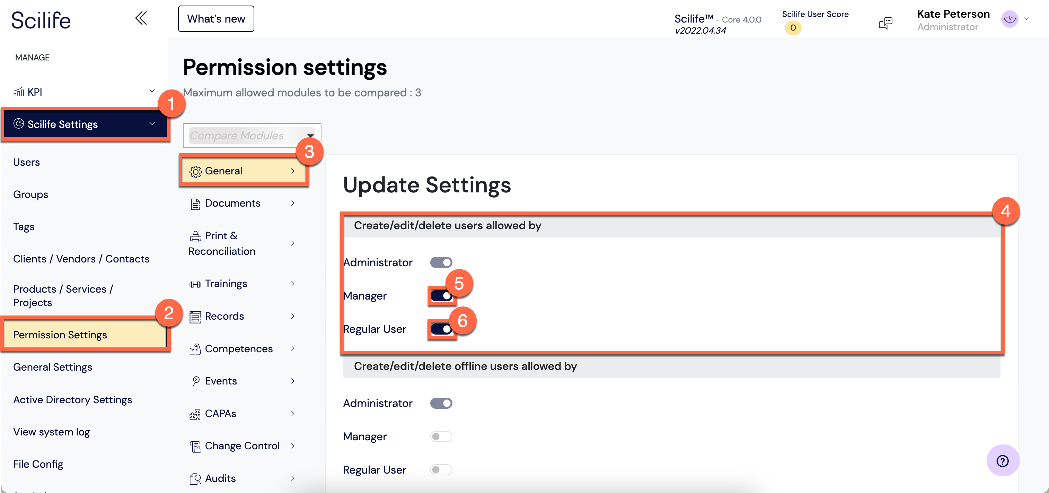Screen dimensions: 1049x493
Task: Select the General settings gear icon
Action: (195, 171)
